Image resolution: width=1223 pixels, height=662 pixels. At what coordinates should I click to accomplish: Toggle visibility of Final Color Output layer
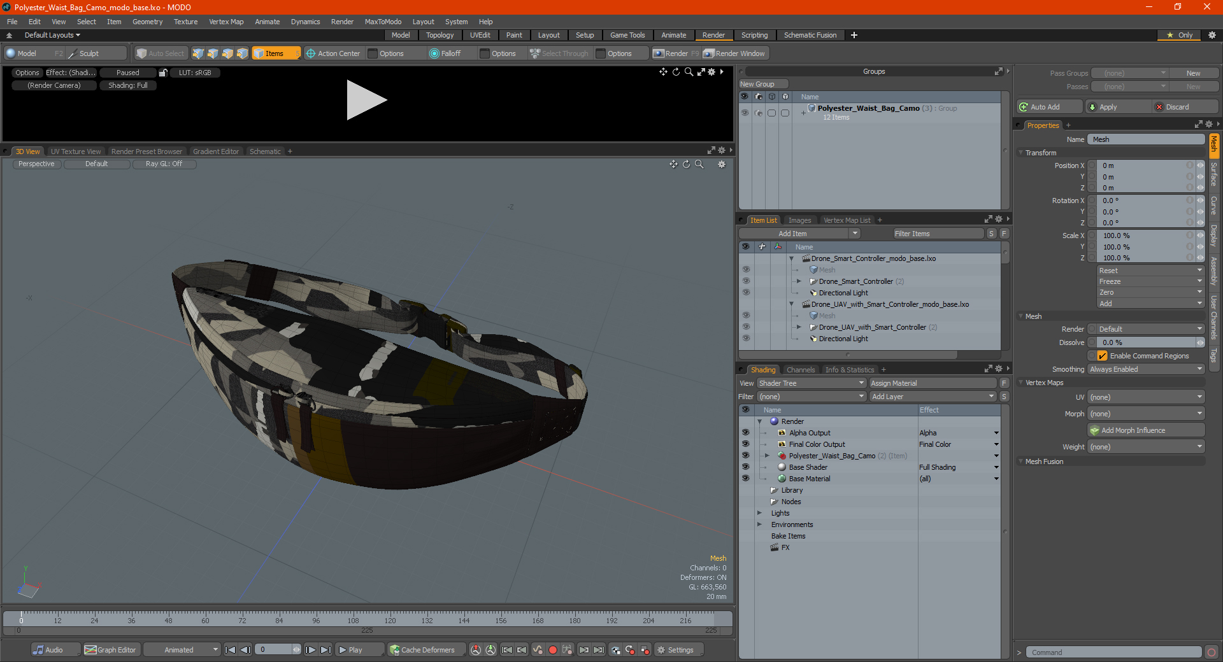click(x=746, y=444)
